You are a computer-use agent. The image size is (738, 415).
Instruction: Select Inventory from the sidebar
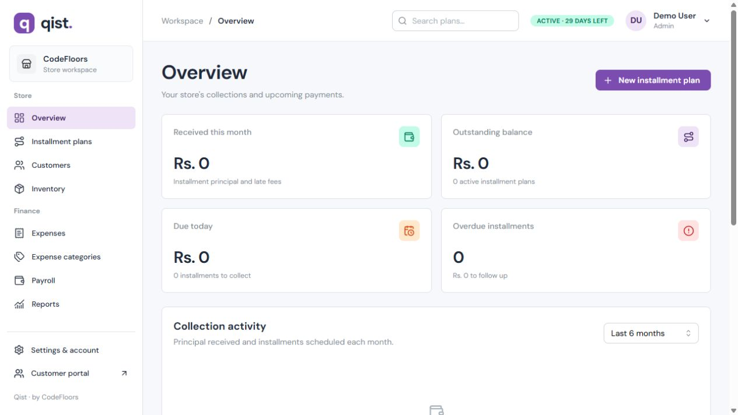[x=71, y=189]
